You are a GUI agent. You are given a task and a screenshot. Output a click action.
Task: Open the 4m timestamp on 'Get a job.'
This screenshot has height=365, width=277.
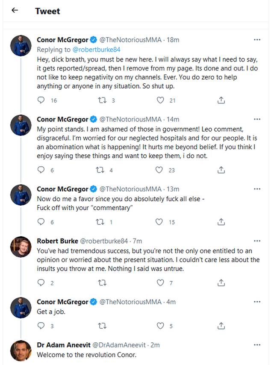171,302
